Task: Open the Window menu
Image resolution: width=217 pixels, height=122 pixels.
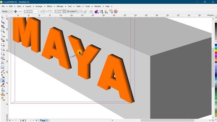Action: coord(98,6)
